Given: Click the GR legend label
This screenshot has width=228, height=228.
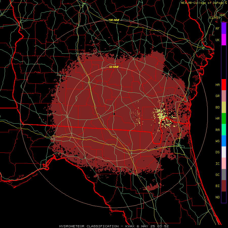Looking at the screenshot, I should (x=217, y=96).
